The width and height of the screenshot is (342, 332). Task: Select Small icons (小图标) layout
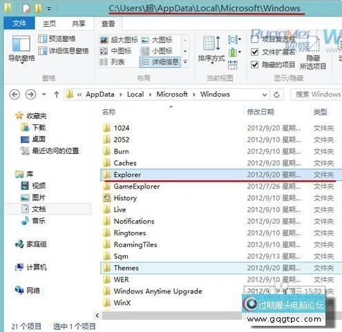(157, 51)
